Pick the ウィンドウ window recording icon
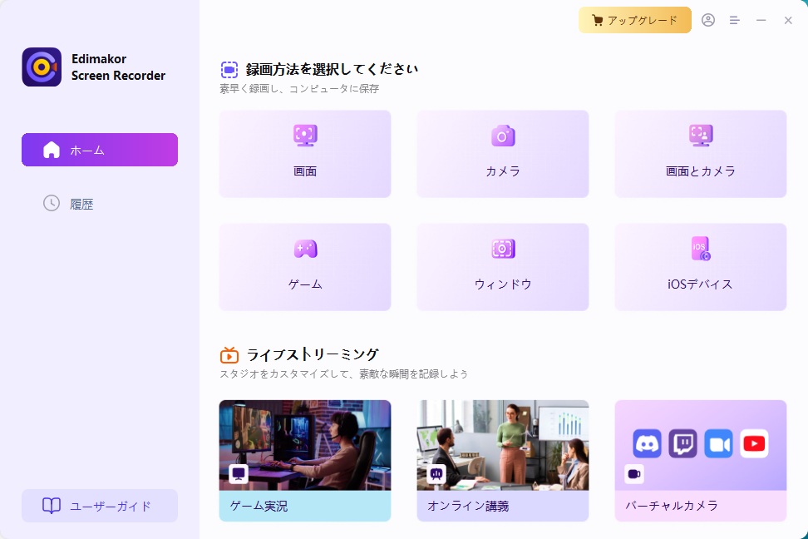 (x=503, y=248)
